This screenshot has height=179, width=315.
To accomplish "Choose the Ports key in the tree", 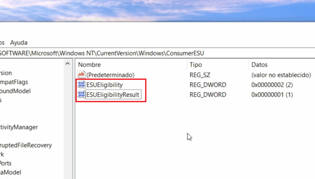I will pyautogui.click(x=6, y=163).
